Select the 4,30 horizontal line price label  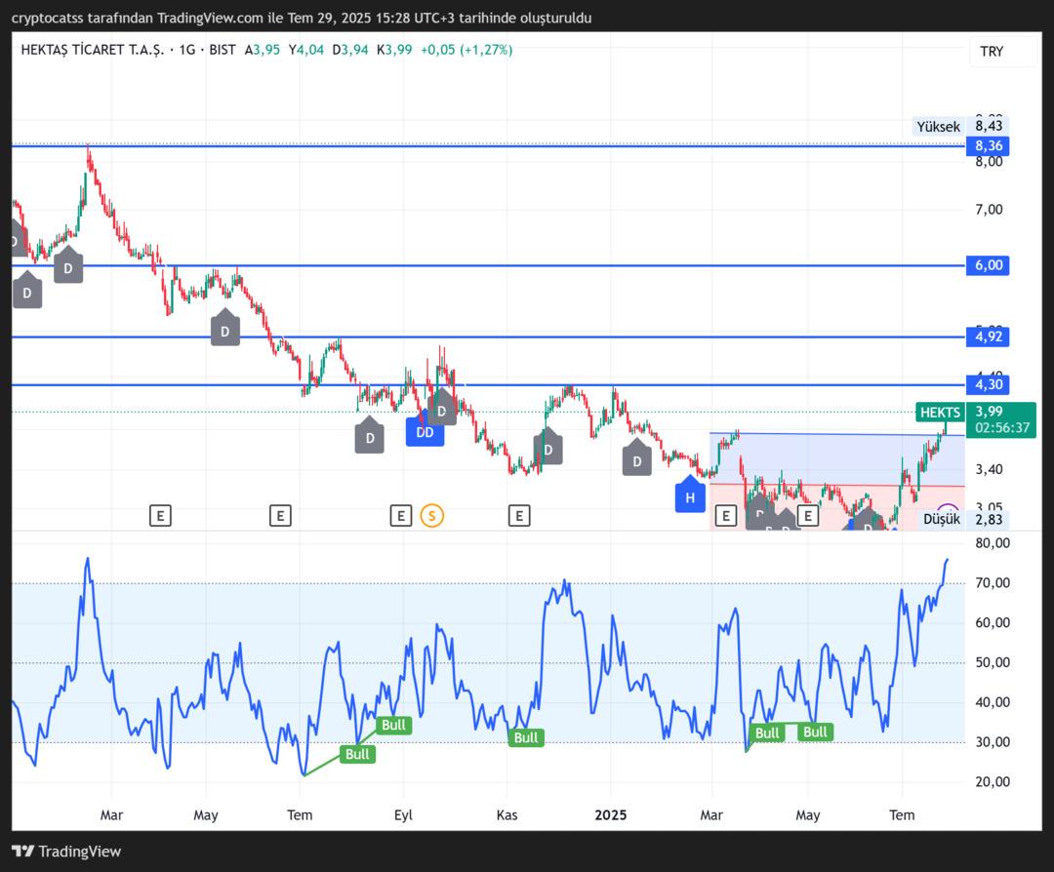click(x=988, y=385)
